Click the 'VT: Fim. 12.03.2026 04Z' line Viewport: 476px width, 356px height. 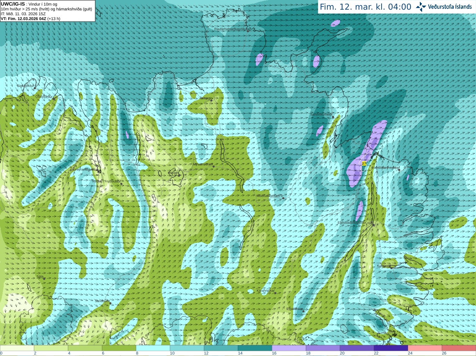30,19
